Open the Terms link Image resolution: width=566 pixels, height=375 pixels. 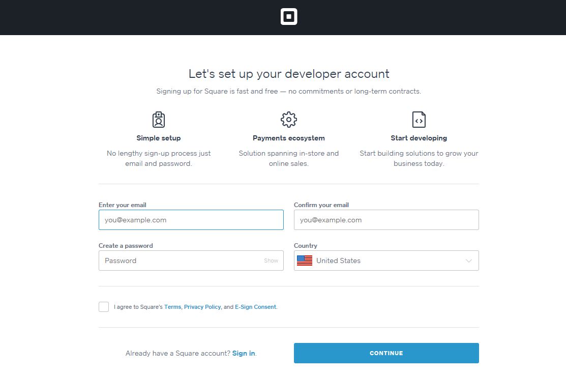(172, 307)
